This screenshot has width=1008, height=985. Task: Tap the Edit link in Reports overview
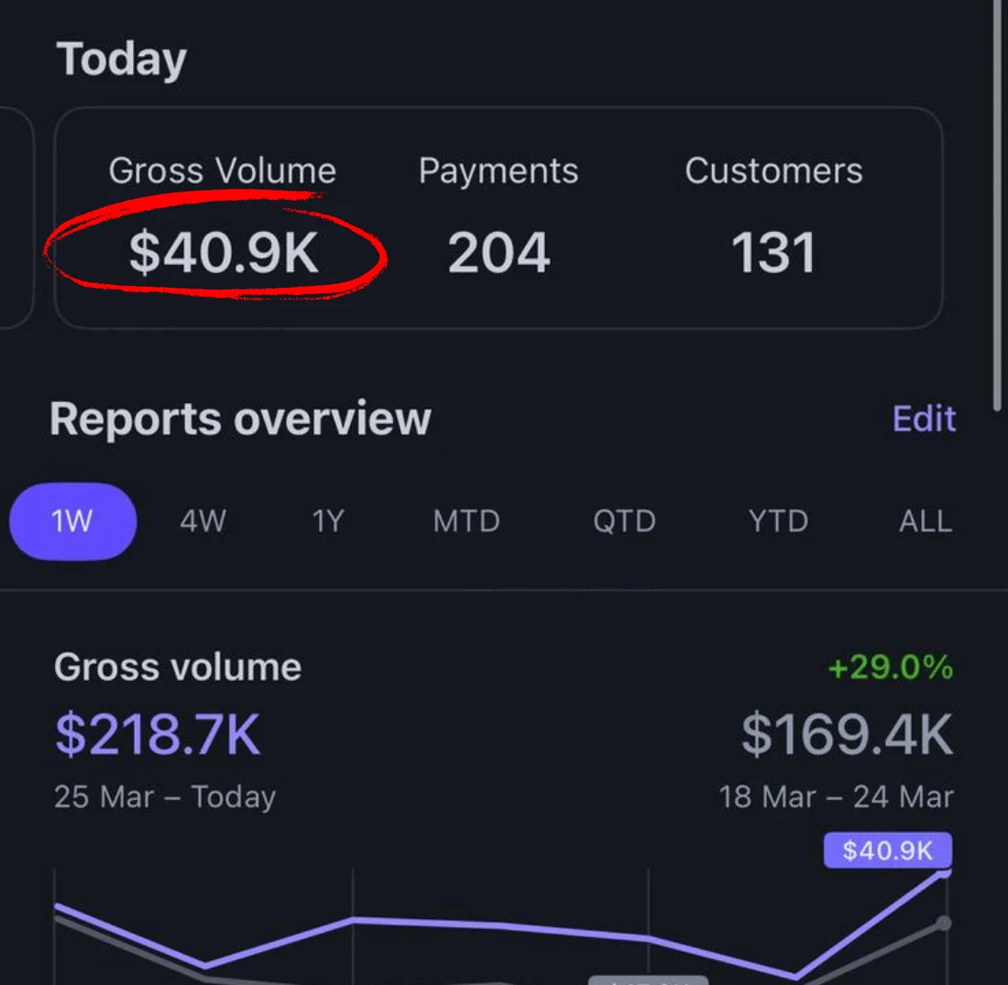(x=924, y=419)
